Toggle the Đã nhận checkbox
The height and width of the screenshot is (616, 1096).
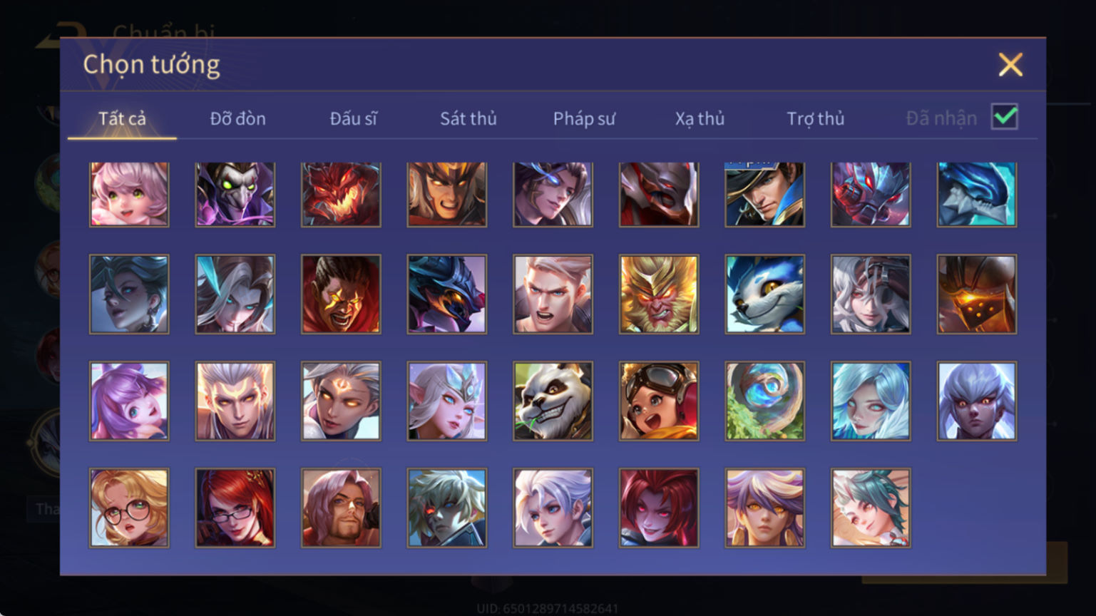click(x=1005, y=117)
